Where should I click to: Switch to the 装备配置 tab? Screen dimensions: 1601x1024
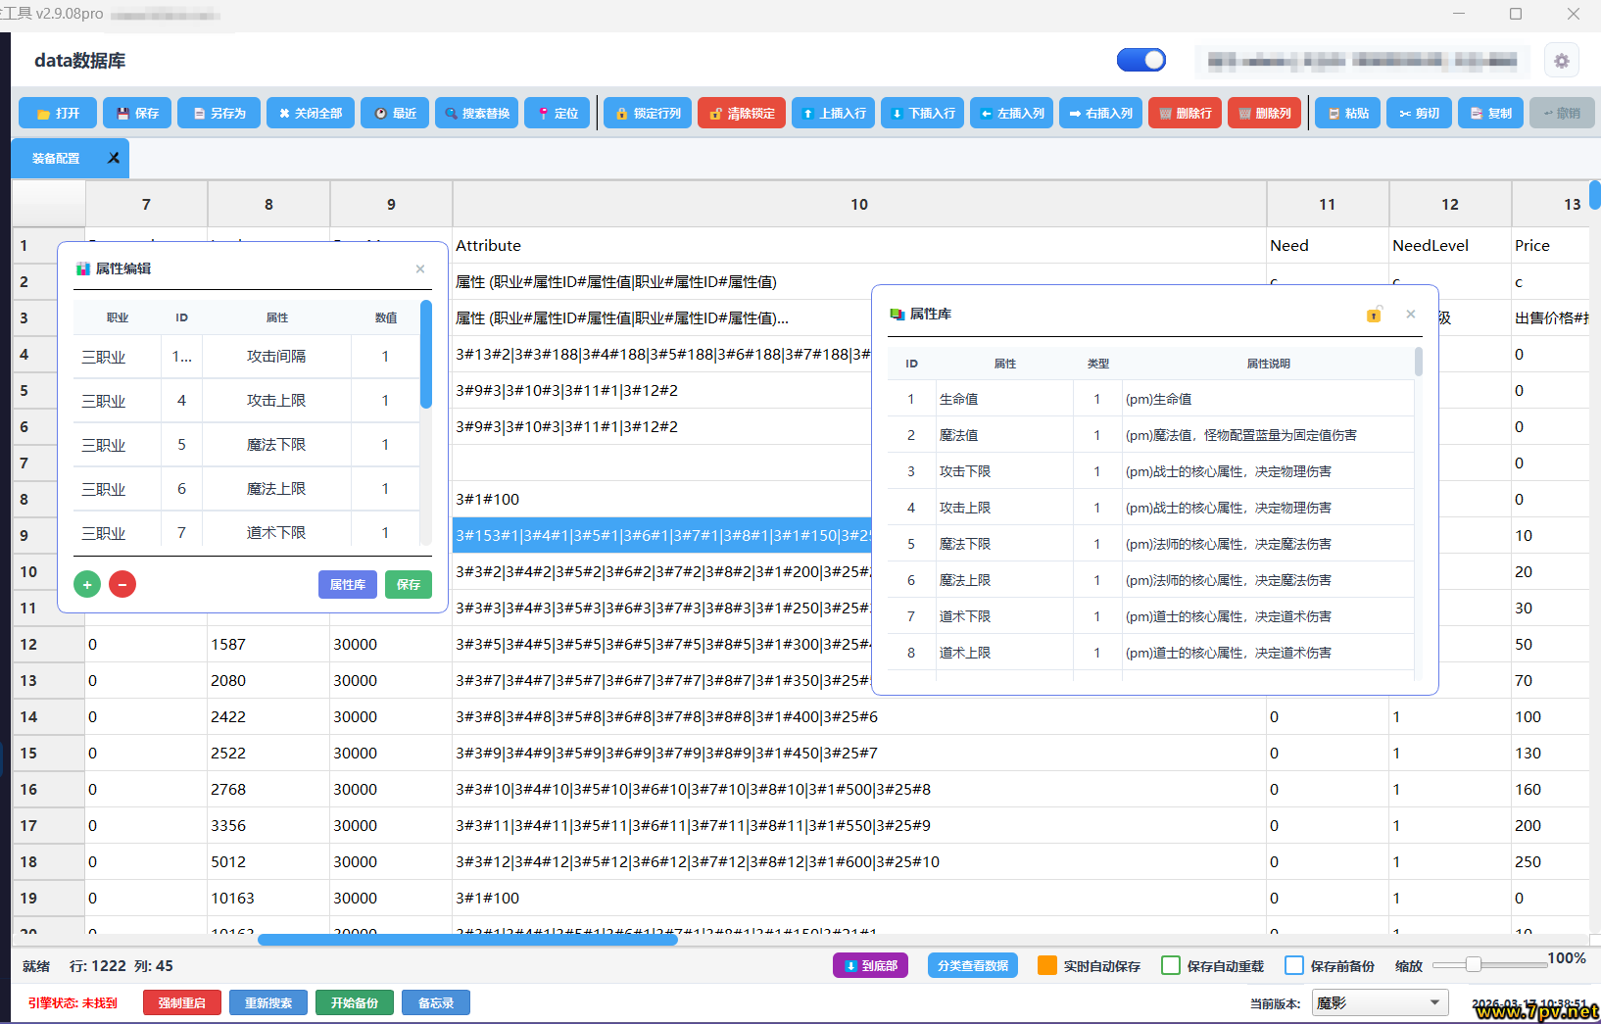tap(57, 159)
